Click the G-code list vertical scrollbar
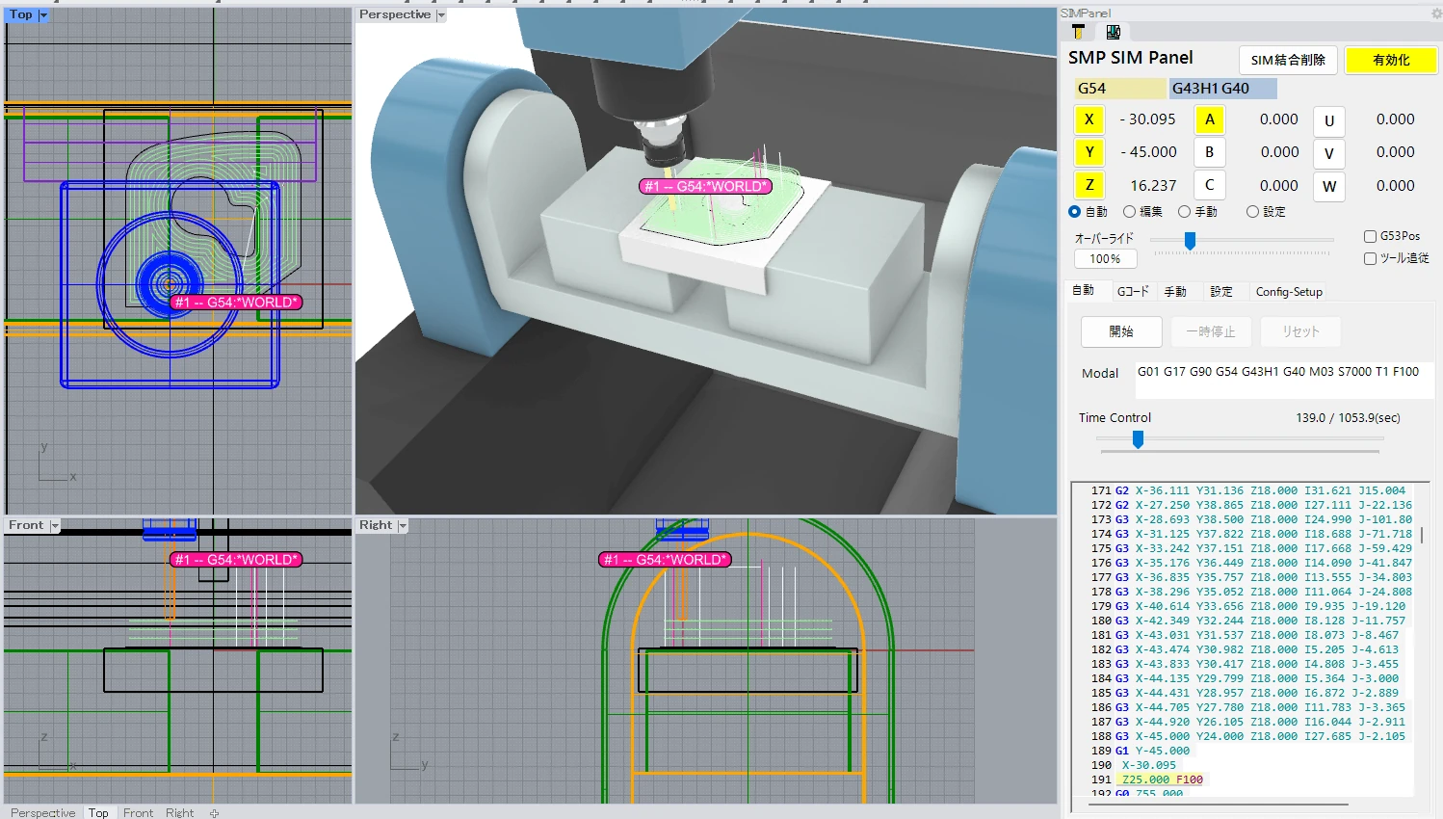Viewport: 1443px width, 819px height. coord(1422,534)
